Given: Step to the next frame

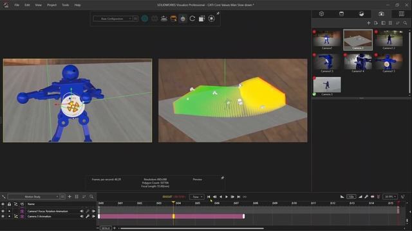Looking at the screenshot, I should [x=232, y=197].
